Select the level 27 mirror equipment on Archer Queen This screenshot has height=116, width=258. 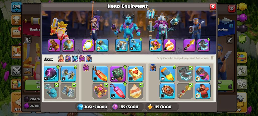pyautogui.click(x=88, y=45)
